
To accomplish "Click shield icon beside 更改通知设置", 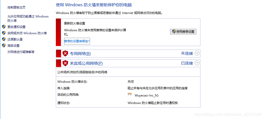I will coord(4,27).
